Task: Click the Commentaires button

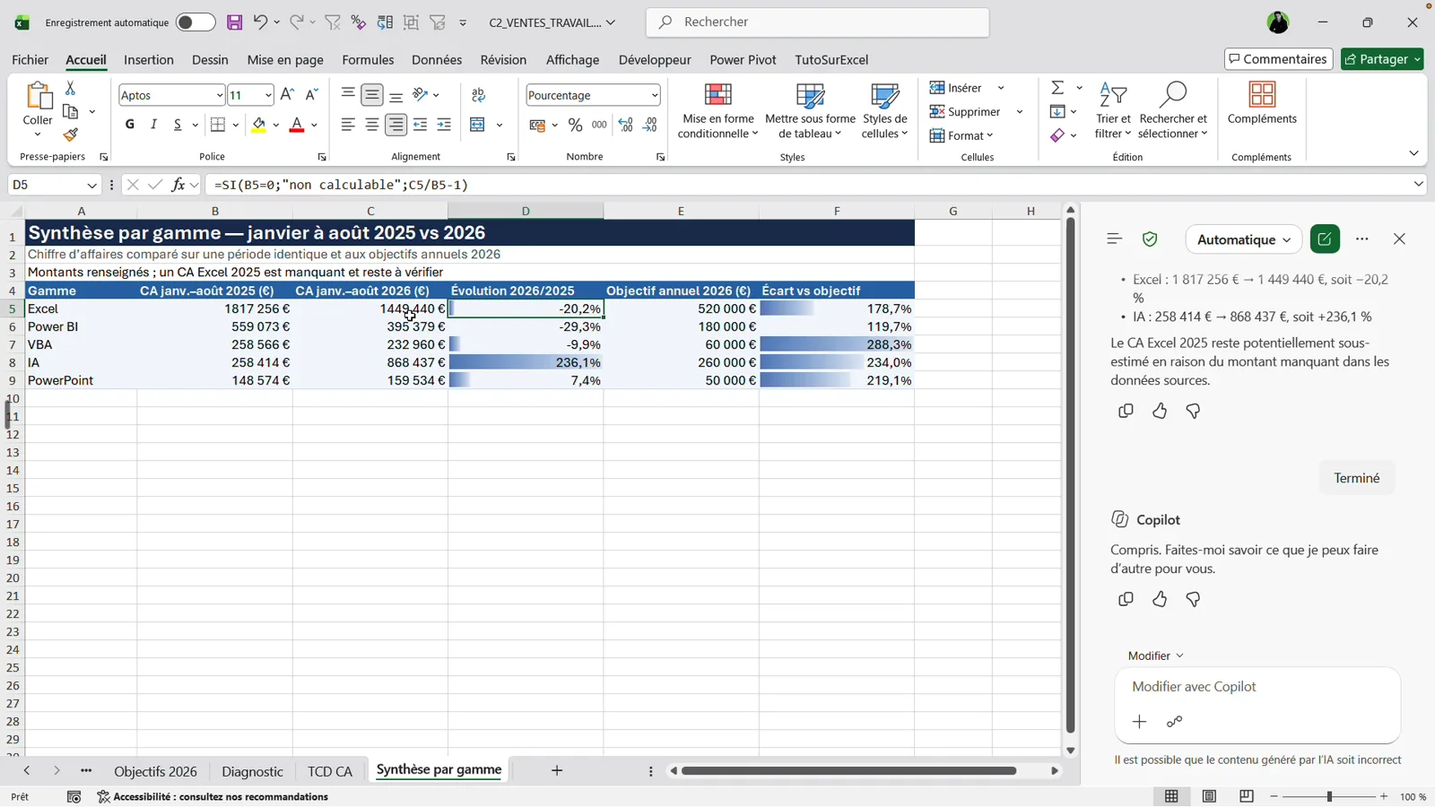Action: [1278, 59]
